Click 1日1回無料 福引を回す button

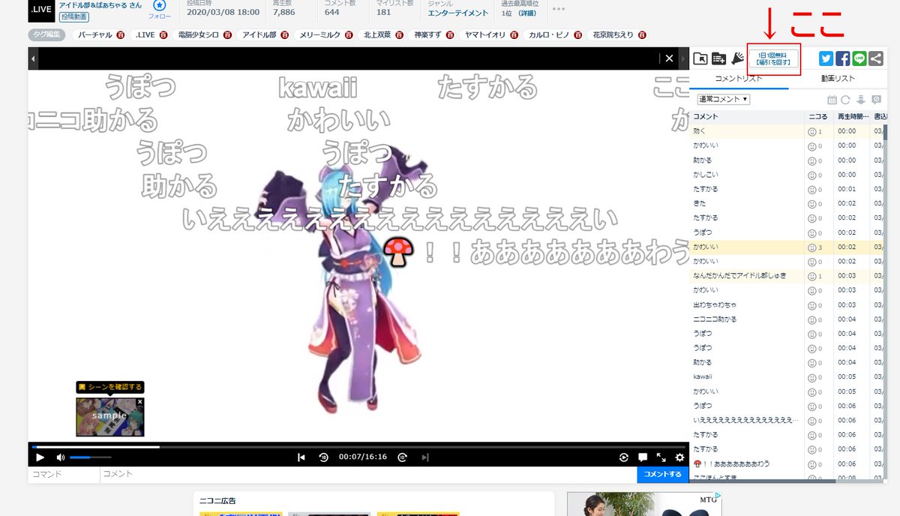click(774, 59)
